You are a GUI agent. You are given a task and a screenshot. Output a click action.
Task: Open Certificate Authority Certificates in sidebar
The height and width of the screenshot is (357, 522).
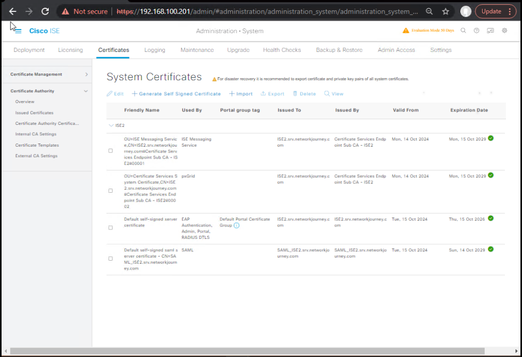coord(47,123)
